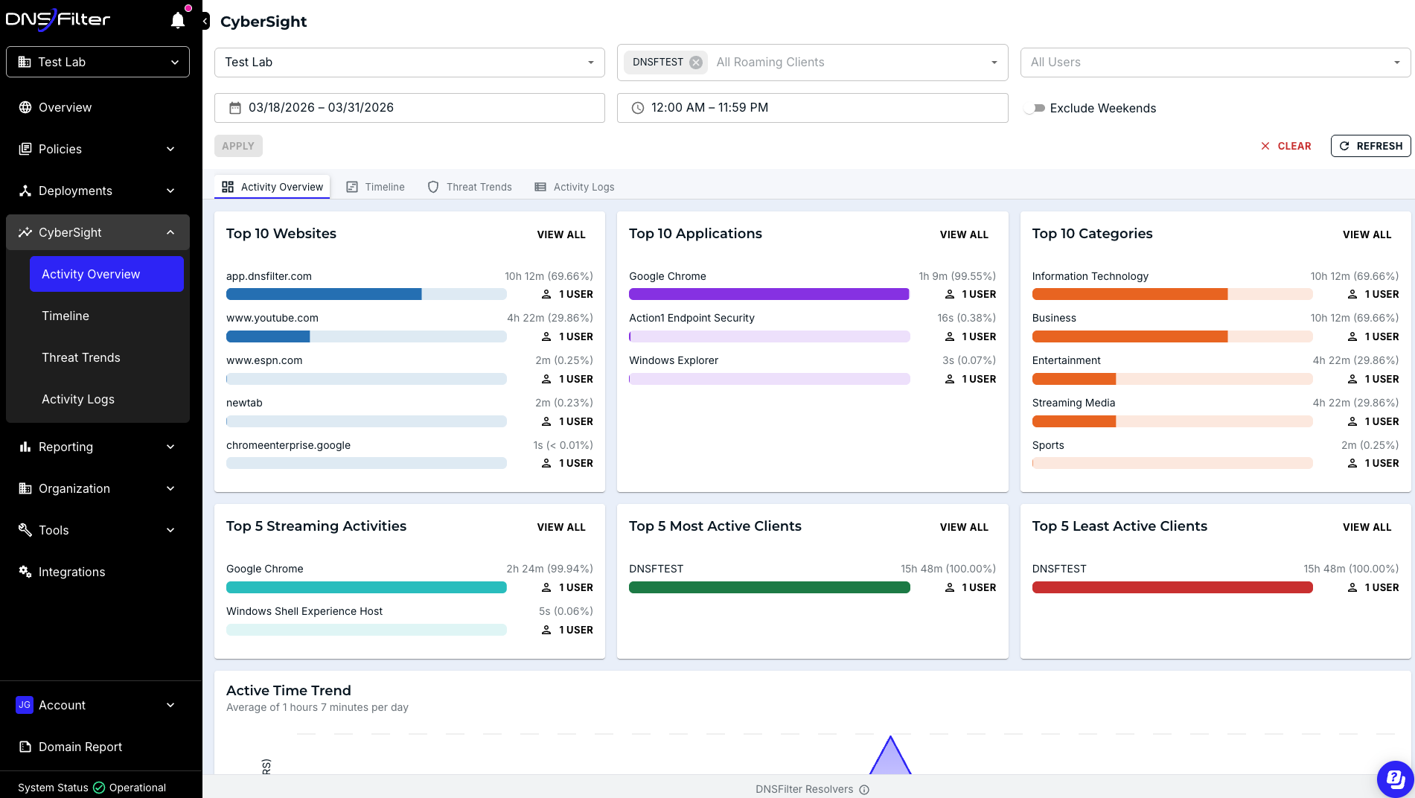Switch to the Timeline tab
Screen dimensions: 1415x798
point(375,187)
